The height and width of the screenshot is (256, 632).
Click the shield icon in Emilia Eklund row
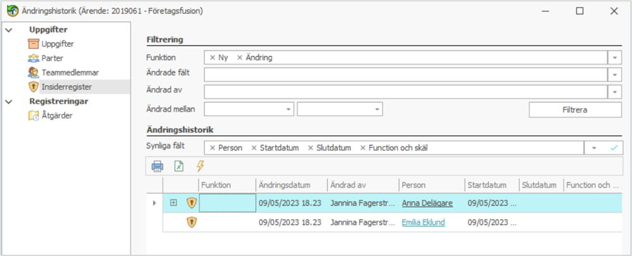coord(191,222)
